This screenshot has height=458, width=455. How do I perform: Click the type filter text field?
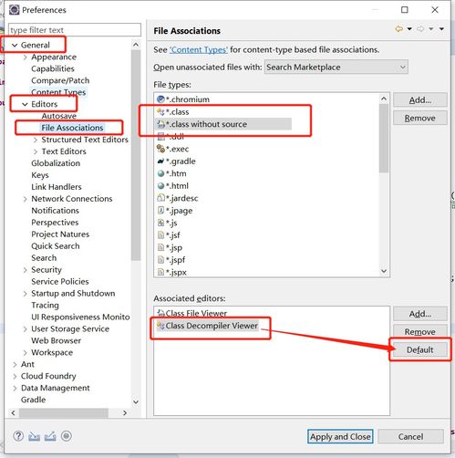tap(75, 30)
